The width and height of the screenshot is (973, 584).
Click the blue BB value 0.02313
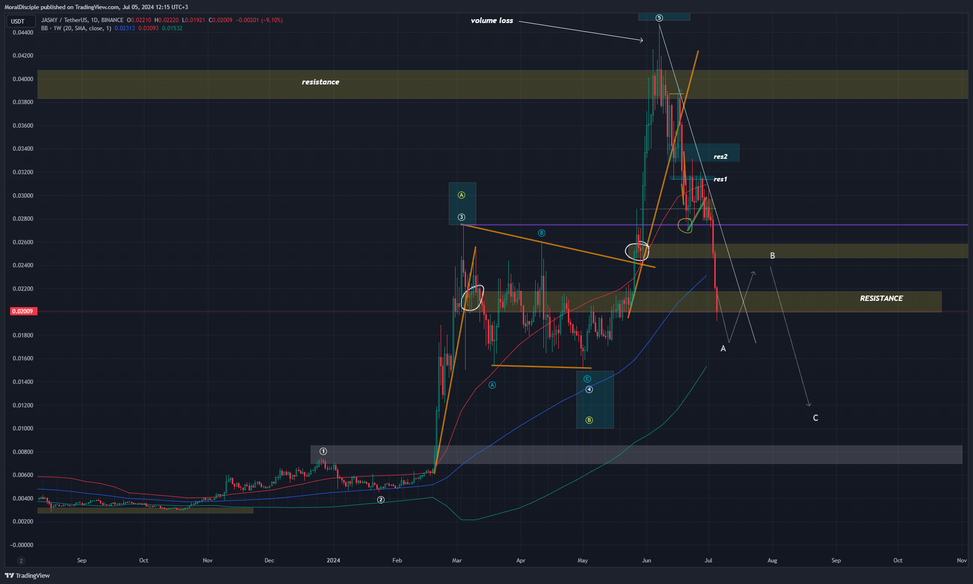click(125, 28)
